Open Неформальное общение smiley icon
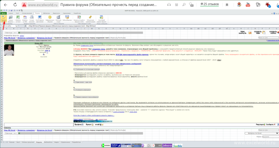This screenshot has width=279, height=148. [x=50, y=19]
